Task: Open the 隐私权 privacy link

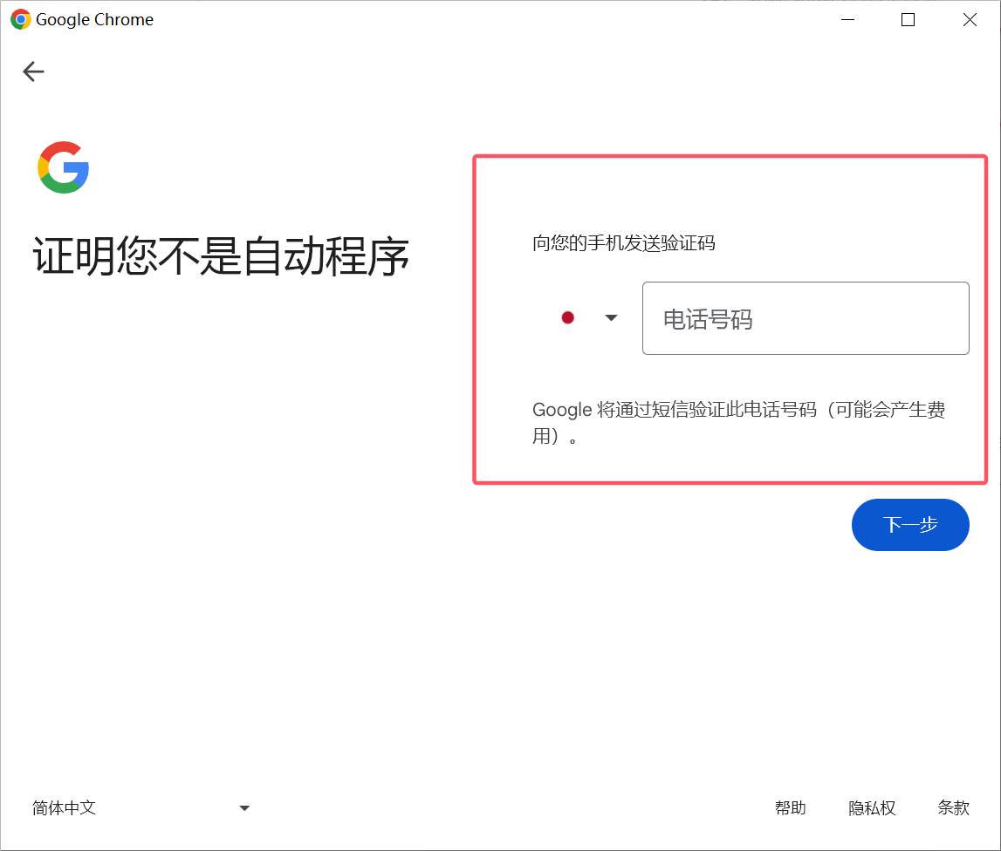Action: coord(872,808)
